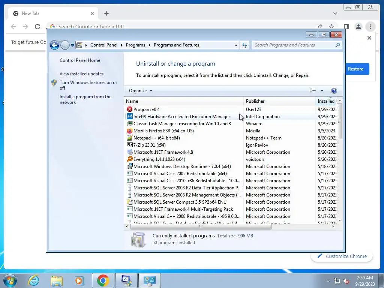
Task: Open recent pages dropdown near back button
Action: (x=72, y=45)
